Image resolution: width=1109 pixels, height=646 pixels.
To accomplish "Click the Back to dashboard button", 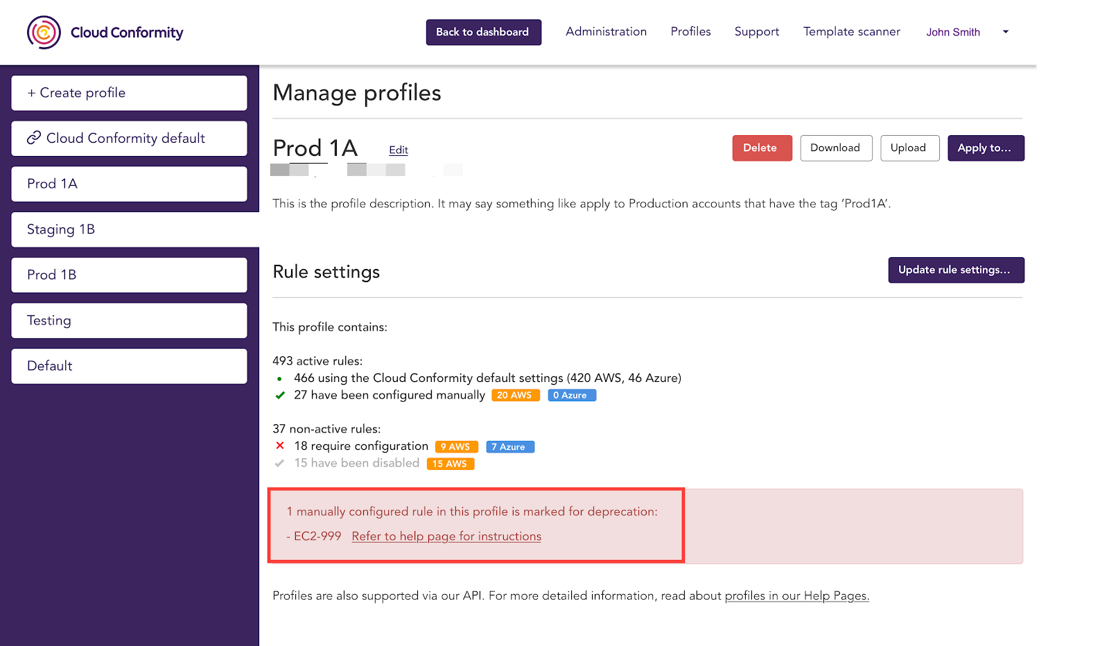I will coord(483,32).
